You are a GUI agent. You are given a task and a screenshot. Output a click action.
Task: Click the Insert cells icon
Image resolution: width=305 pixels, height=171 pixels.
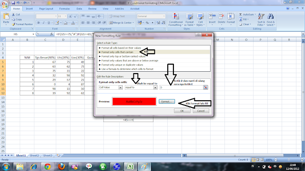tap(212, 16)
